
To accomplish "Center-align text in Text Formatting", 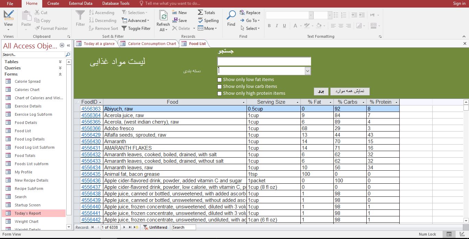I will (341, 26).
